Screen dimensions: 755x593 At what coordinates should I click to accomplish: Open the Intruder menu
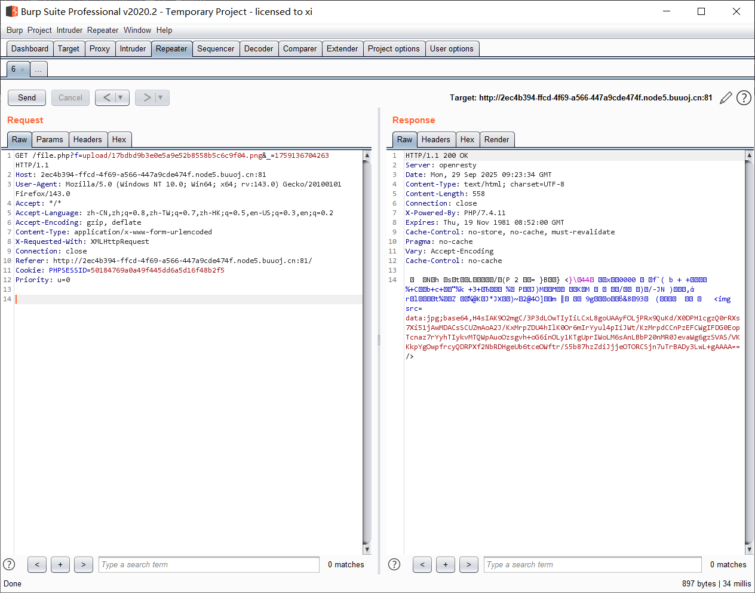pyautogui.click(x=69, y=30)
